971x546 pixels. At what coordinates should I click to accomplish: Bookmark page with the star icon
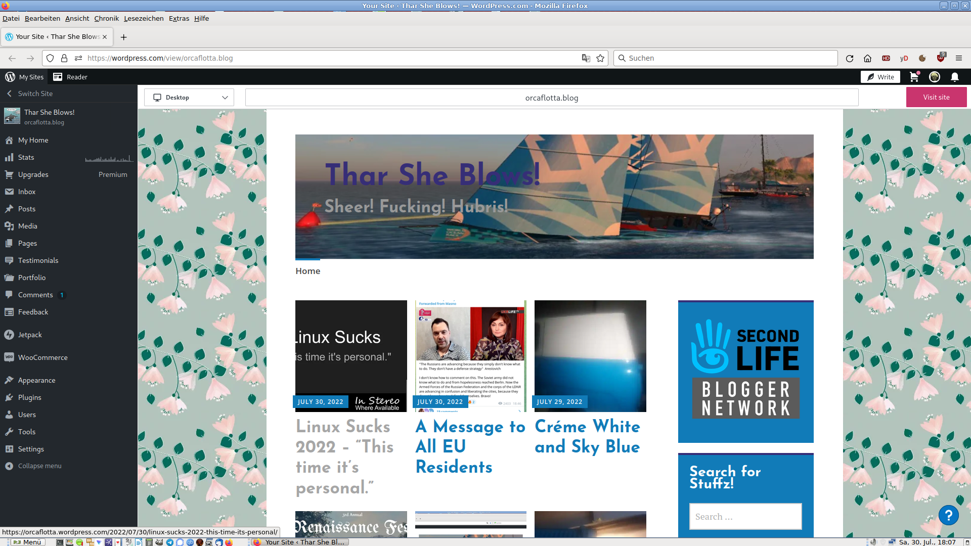pos(600,58)
